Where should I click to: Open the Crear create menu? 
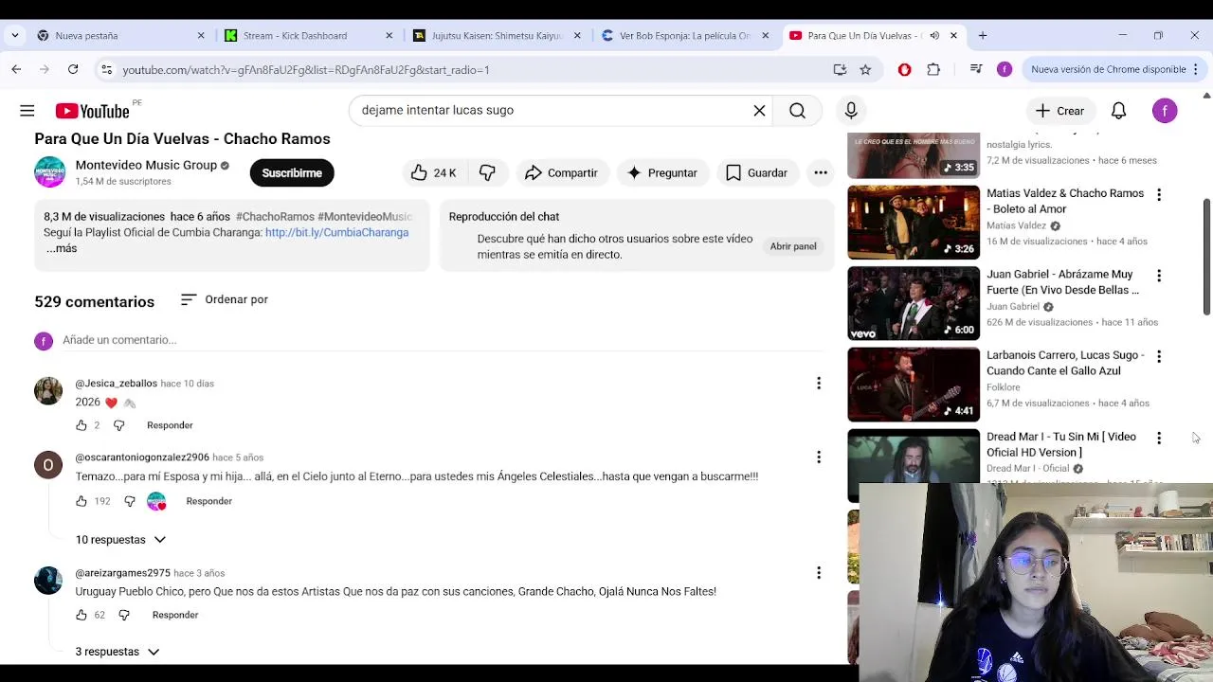click(x=1059, y=111)
